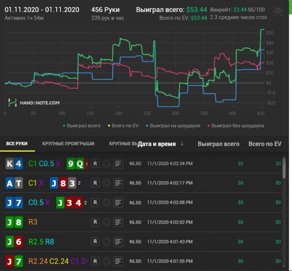
Task: Click the 'R8' action in the J6 row
Action: pos(50,241)
